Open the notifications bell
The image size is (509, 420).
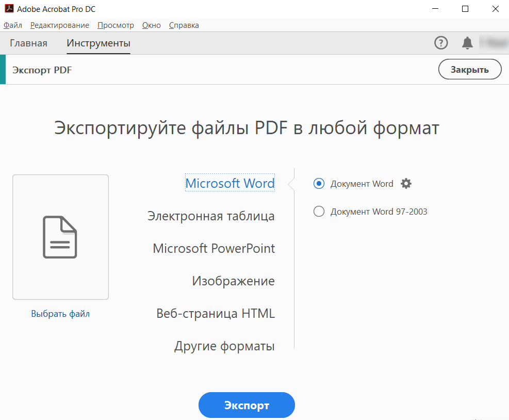[x=467, y=43]
